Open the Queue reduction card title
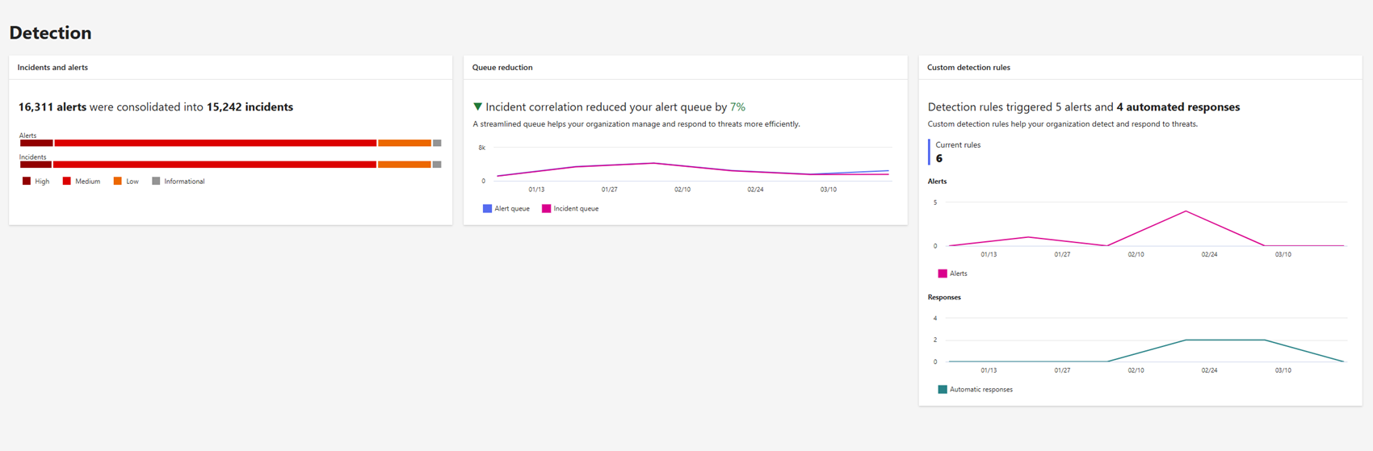Screen dimensions: 1373x451 (x=502, y=68)
